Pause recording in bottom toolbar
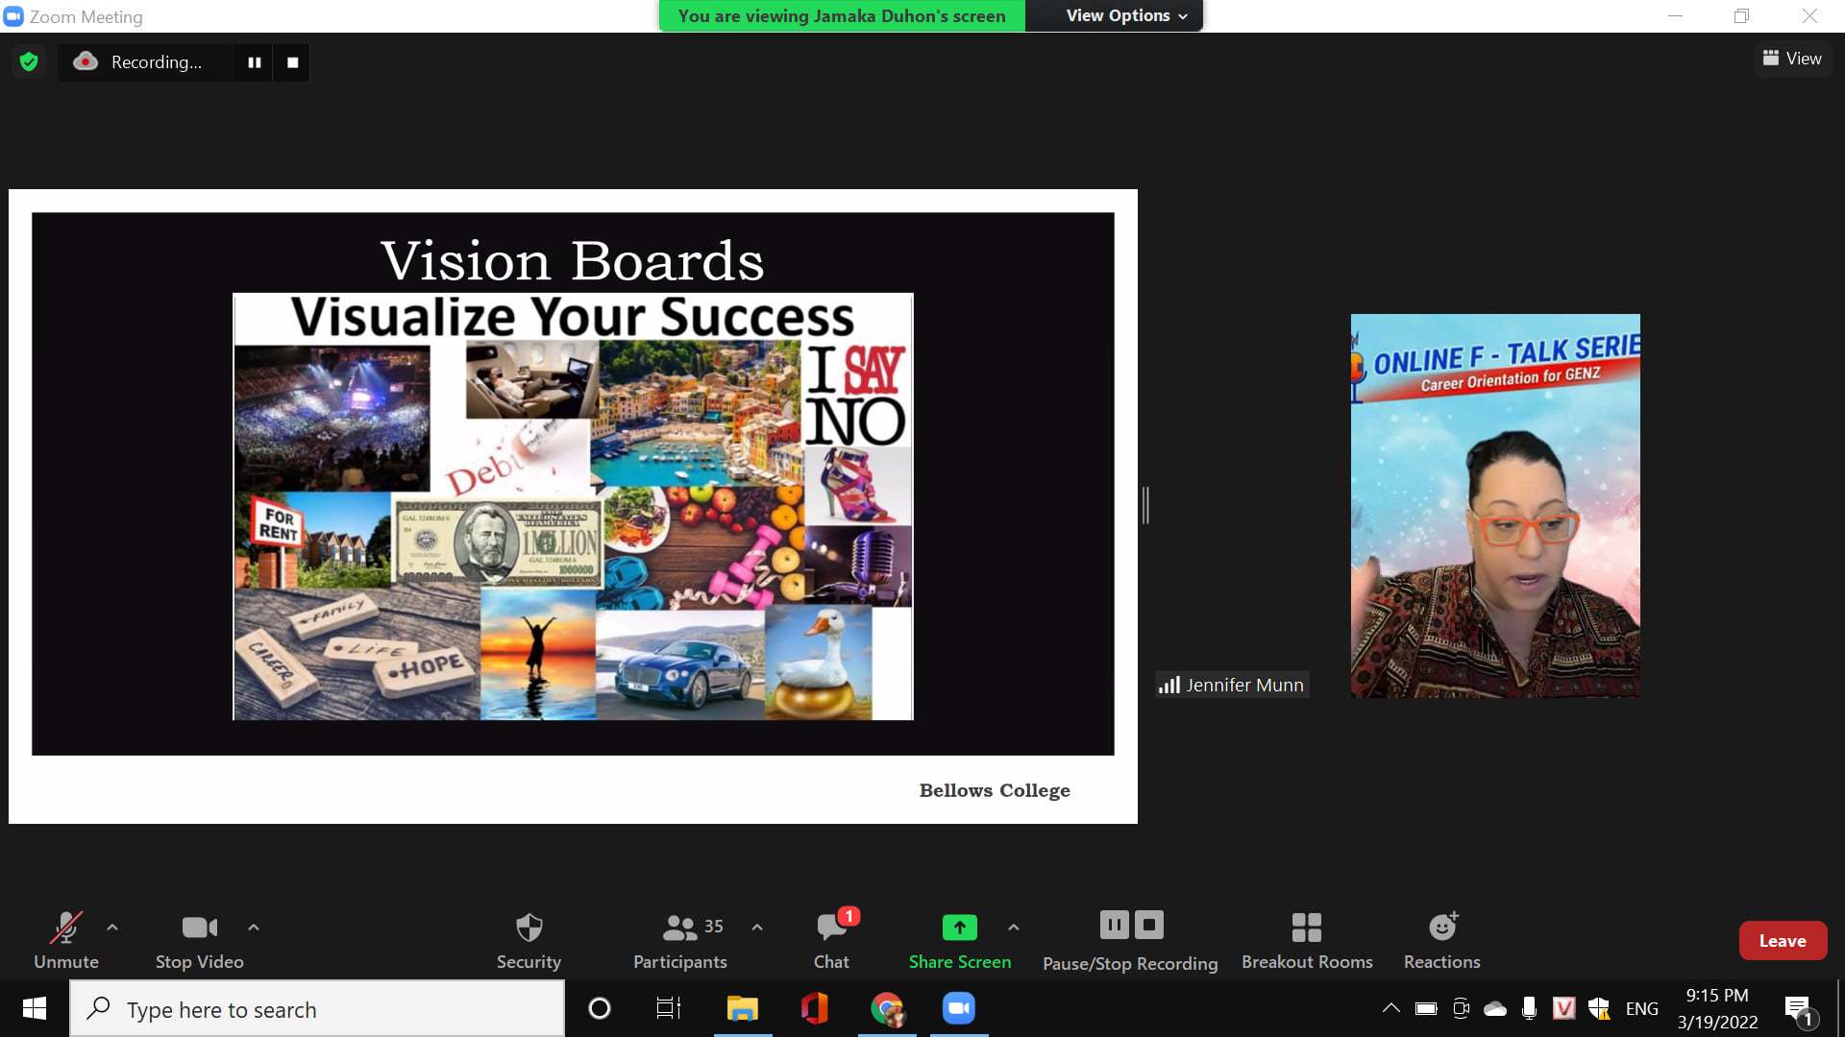The height and width of the screenshot is (1037, 1845). tap(1114, 925)
